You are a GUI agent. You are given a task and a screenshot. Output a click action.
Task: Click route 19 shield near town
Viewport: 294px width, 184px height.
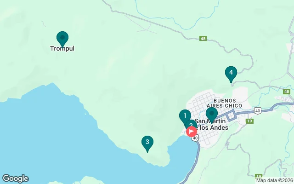[x=249, y=121]
